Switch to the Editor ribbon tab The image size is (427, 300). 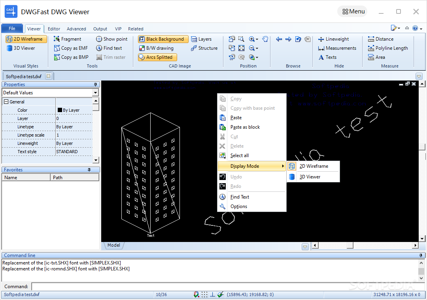click(54, 29)
